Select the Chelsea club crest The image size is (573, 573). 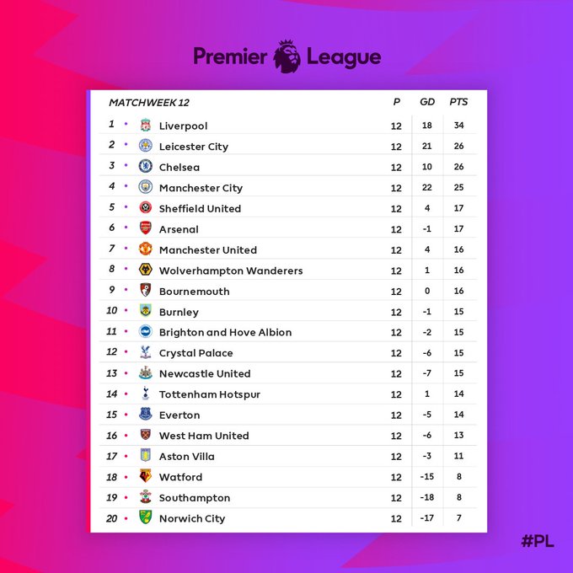(x=146, y=166)
